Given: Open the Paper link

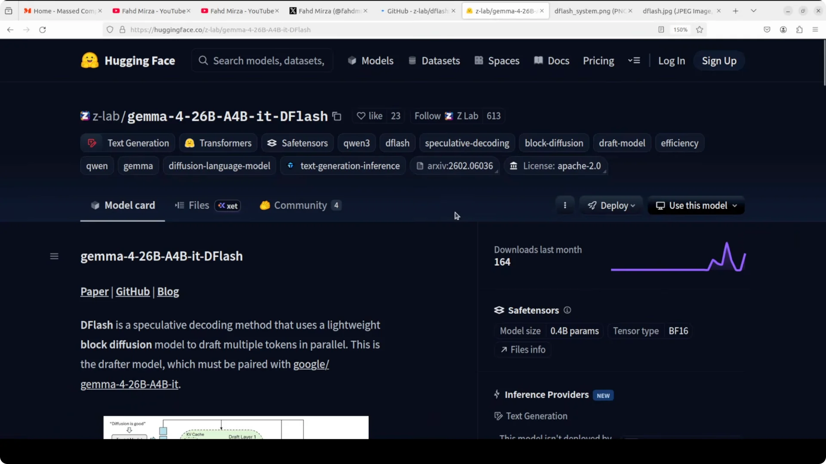Looking at the screenshot, I should point(95,291).
